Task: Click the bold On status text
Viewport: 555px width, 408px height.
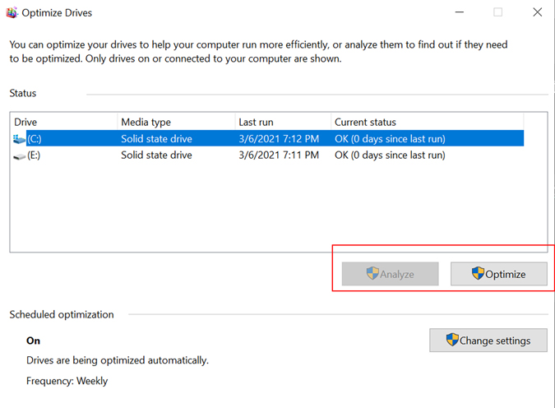Action: point(33,341)
